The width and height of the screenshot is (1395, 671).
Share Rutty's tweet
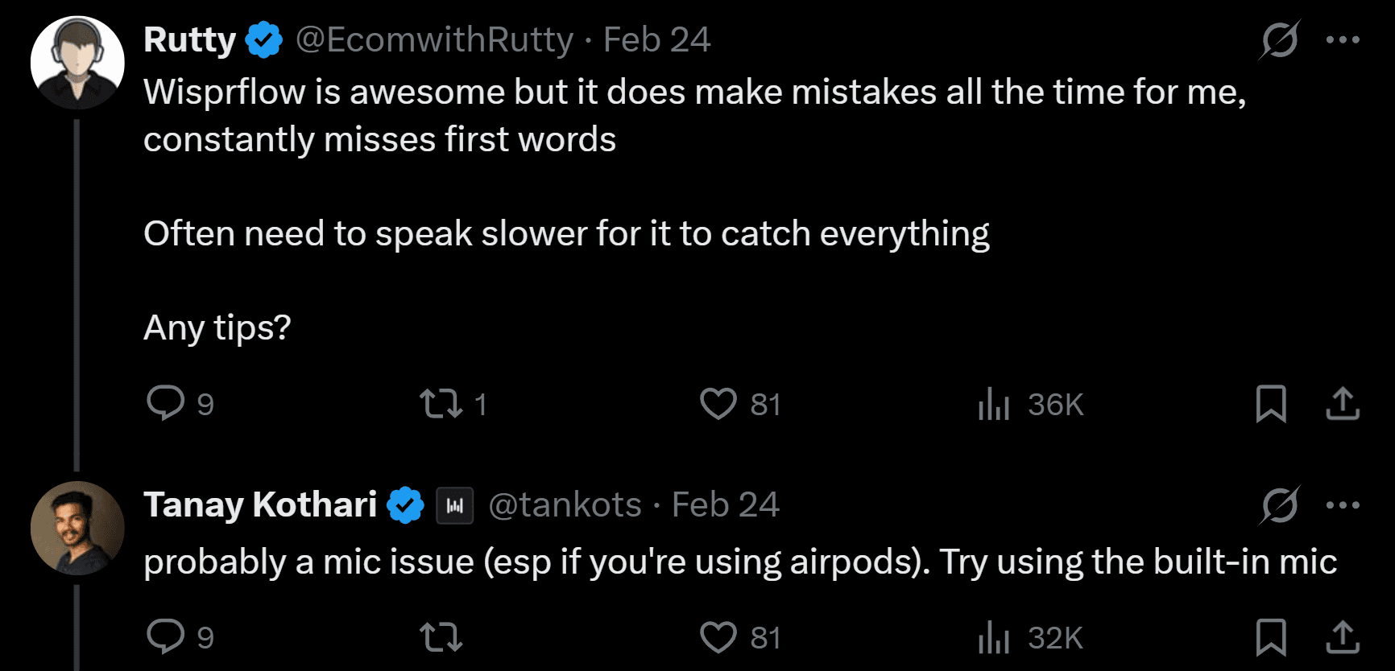(1343, 404)
